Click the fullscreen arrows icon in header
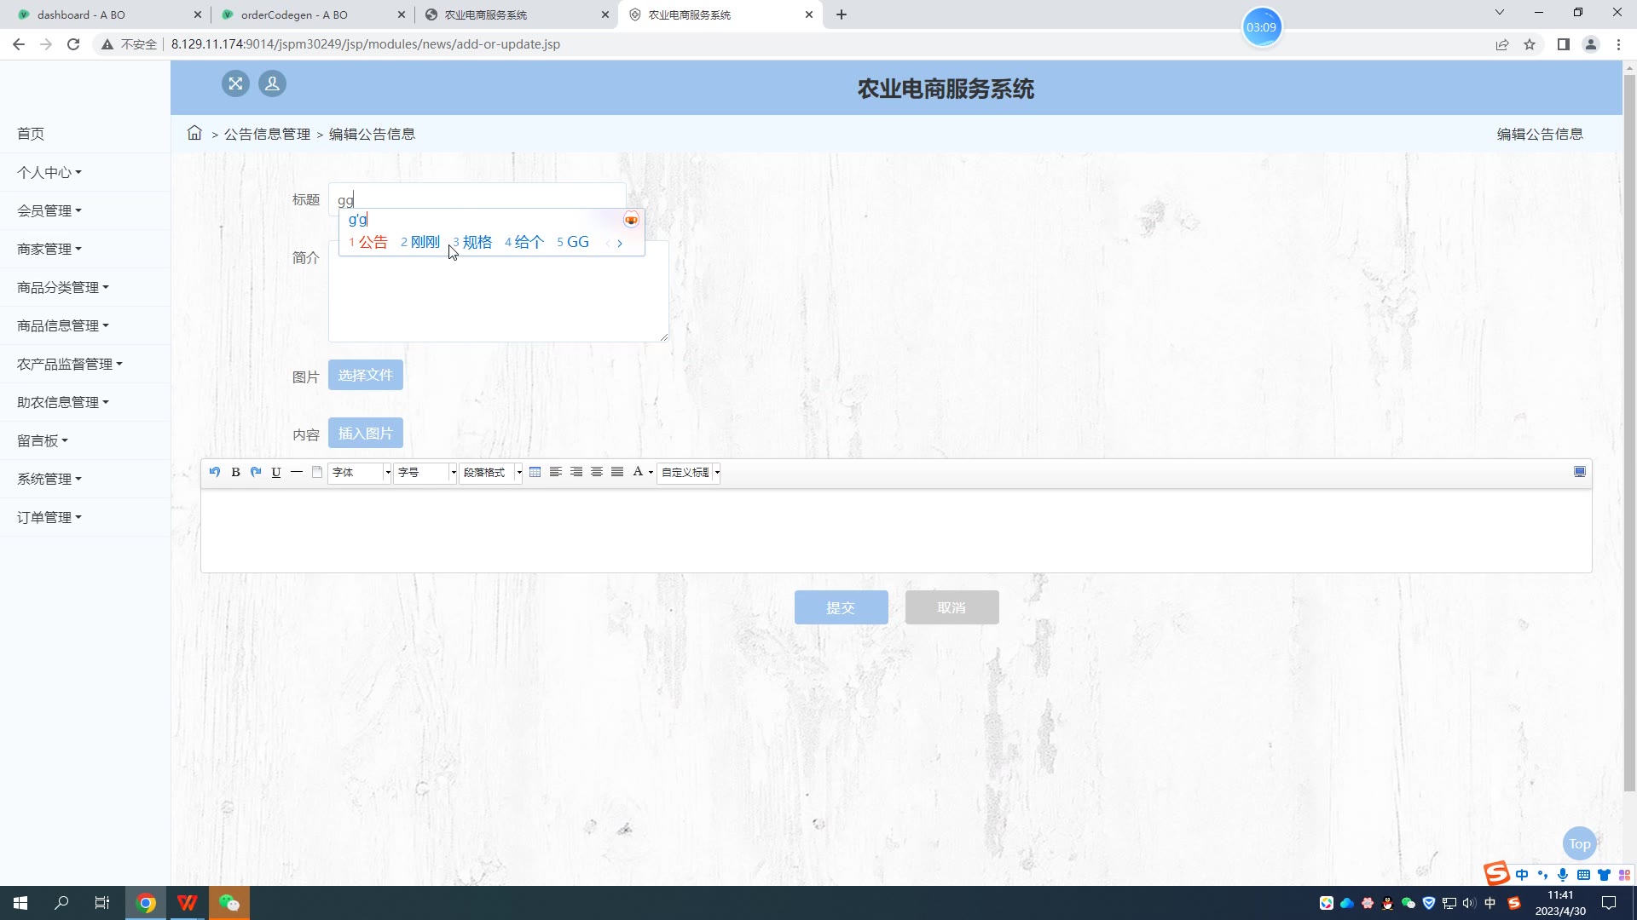Image resolution: width=1637 pixels, height=920 pixels. tap(235, 83)
